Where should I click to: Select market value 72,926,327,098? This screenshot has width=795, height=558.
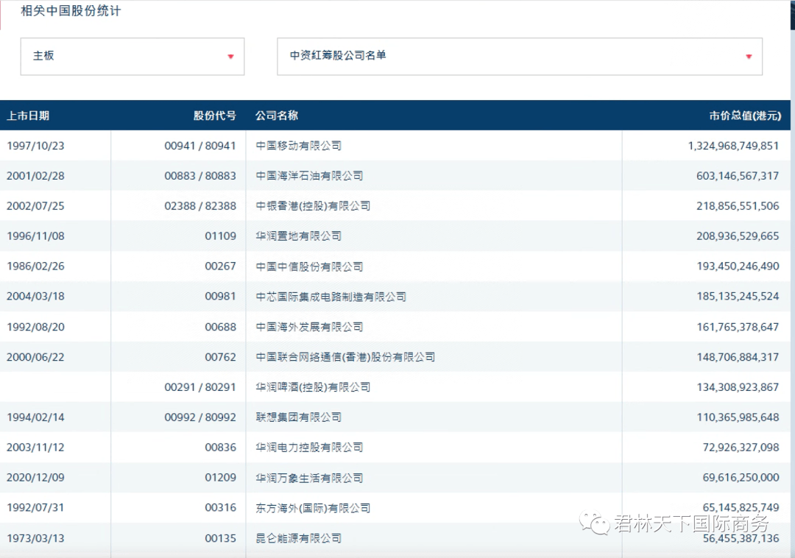[x=741, y=448]
